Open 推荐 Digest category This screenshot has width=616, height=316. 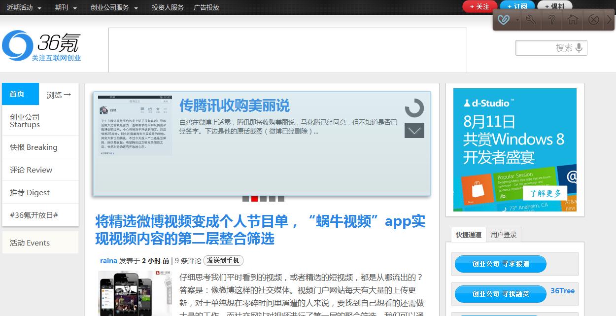tap(40, 192)
